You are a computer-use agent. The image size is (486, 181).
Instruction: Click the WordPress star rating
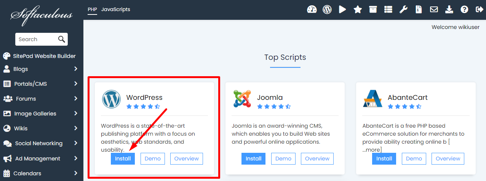[143, 107]
